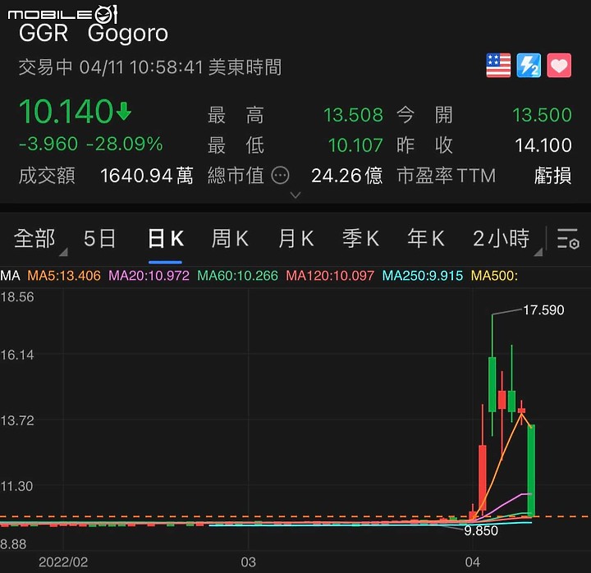Tap the 最低 value 10.107
Viewport: 591px width, 573px height.
(355, 145)
